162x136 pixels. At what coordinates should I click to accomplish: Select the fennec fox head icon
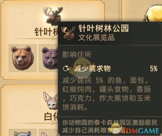51,101
